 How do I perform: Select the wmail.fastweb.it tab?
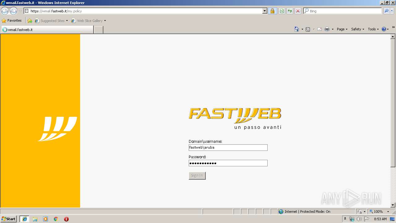click(47, 29)
